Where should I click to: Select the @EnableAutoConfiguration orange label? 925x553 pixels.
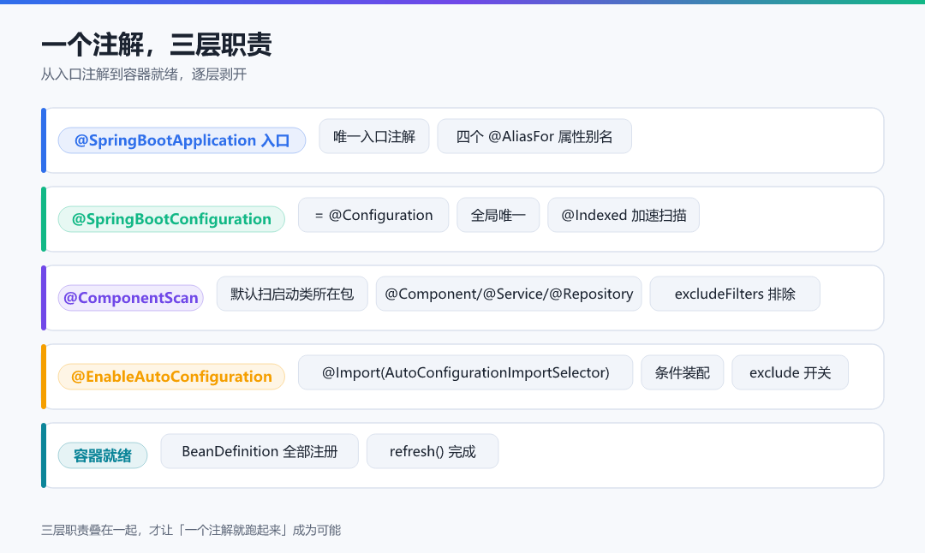coord(171,376)
